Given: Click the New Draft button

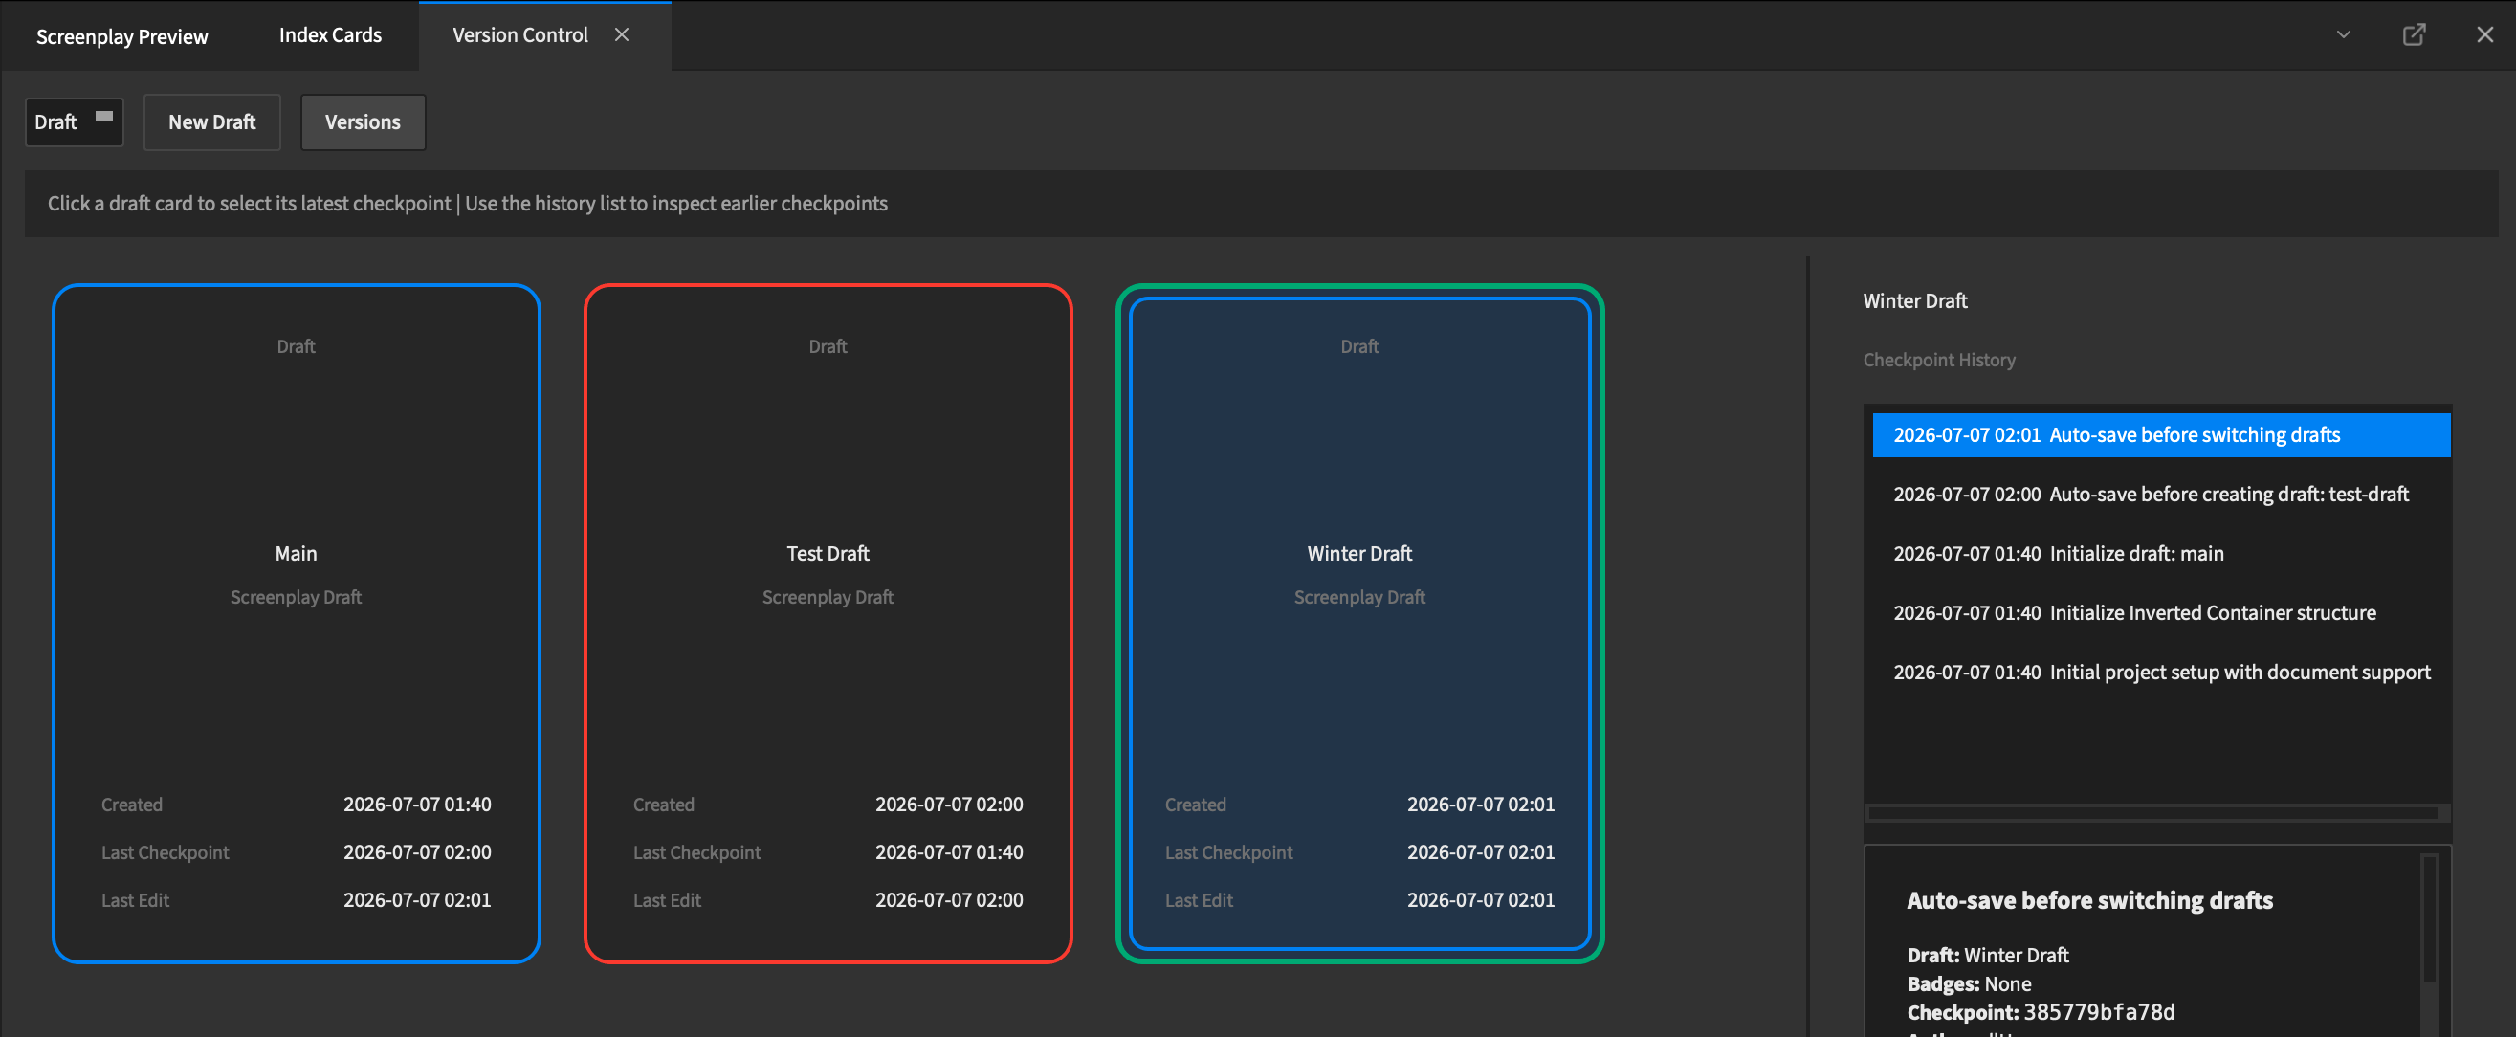Looking at the screenshot, I should click(x=212, y=122).
